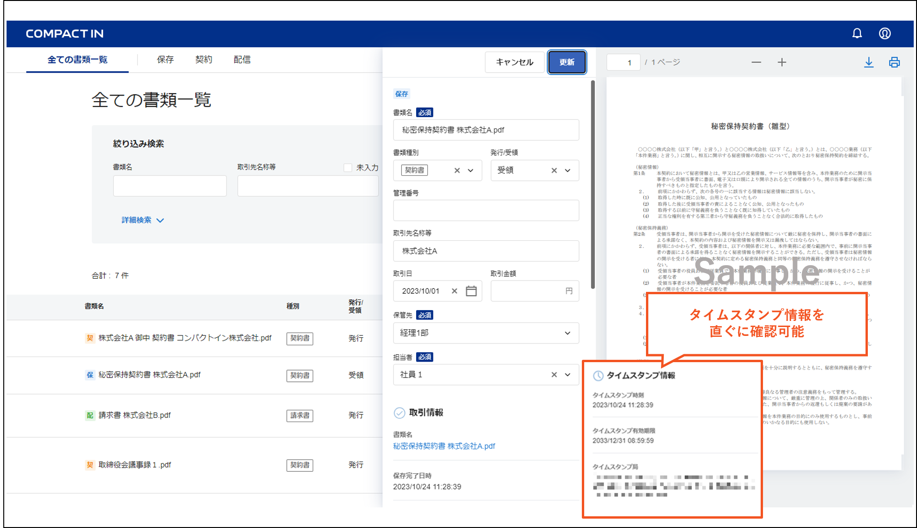Click 受領 cell in 秘密保持契約書 row
The image size is (917, 528).
coord(356,375)
